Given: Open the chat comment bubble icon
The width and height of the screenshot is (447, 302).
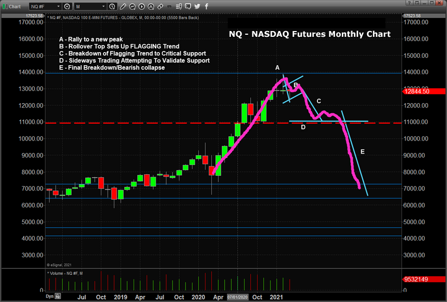Looking at the screenshot, I should [x=188, y=6].
